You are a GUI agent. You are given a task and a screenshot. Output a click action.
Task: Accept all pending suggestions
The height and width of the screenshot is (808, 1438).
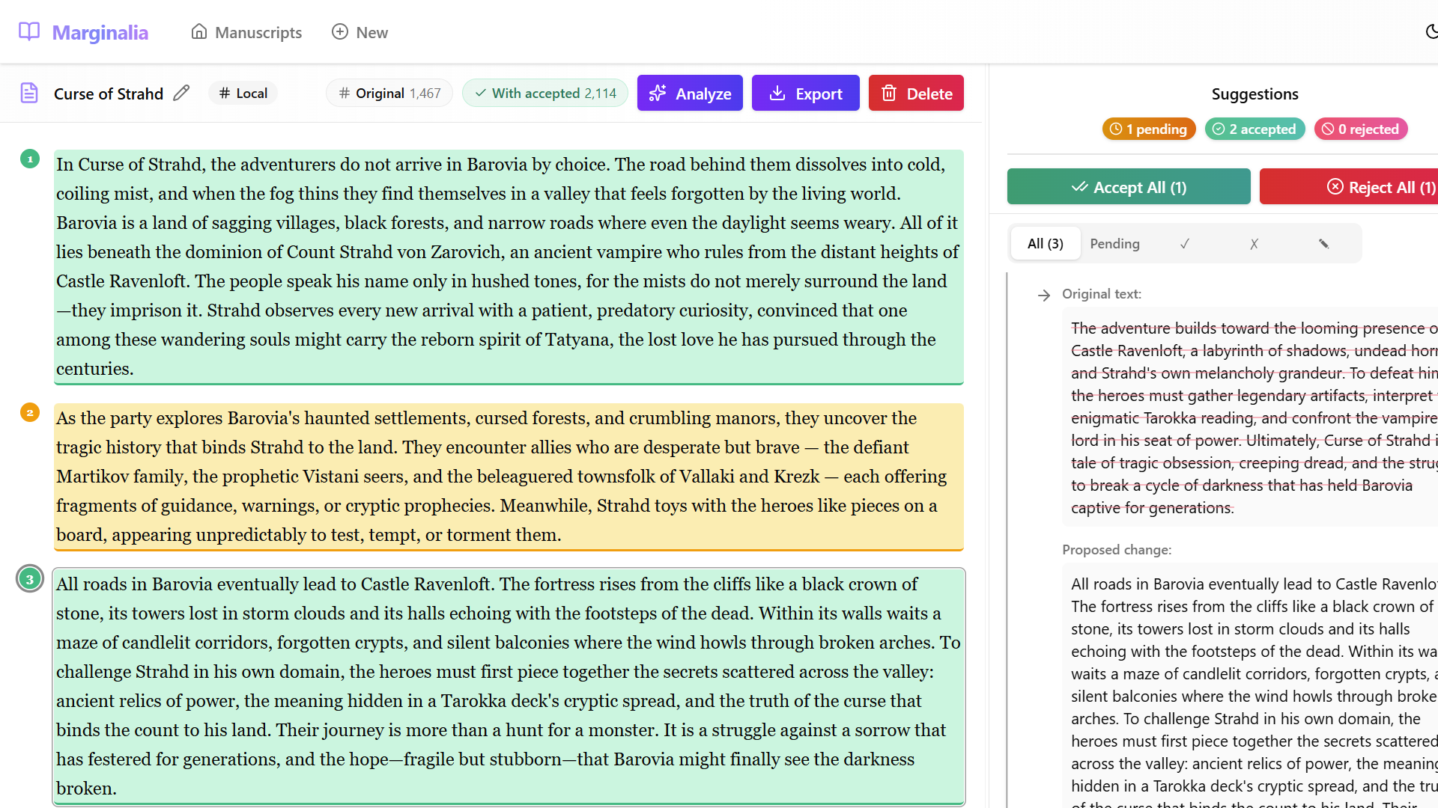[1129, 186]
